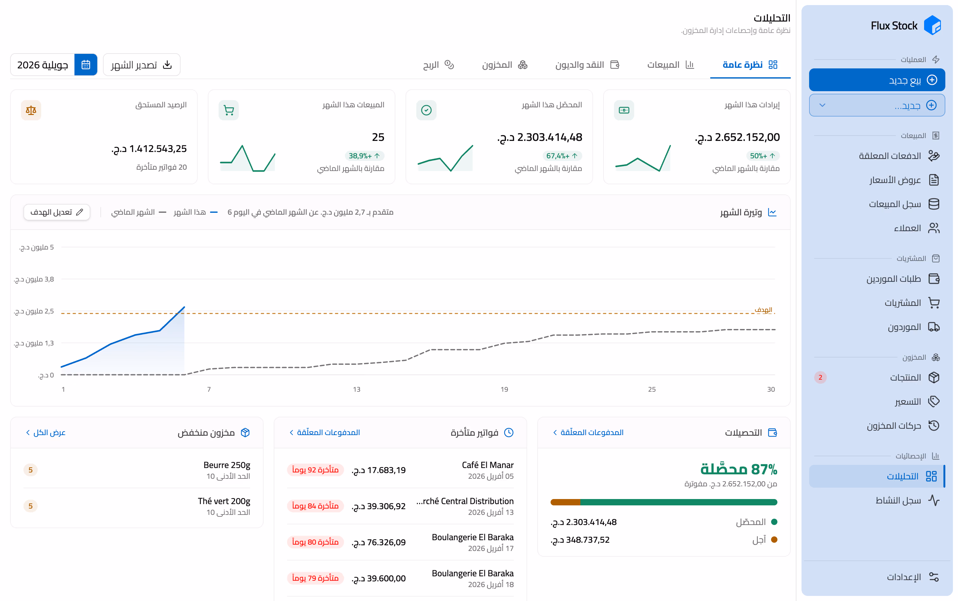Click the بيع جديد button
The width and height of the screenshot is (958, 601).
click(x=877, y=80)
